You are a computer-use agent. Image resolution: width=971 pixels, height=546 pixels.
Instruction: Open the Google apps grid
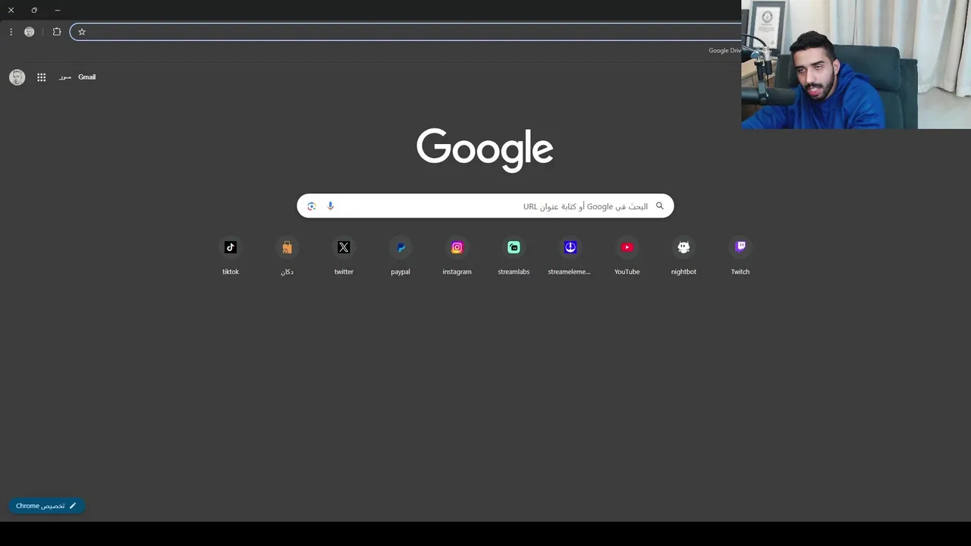coord(42,77)
